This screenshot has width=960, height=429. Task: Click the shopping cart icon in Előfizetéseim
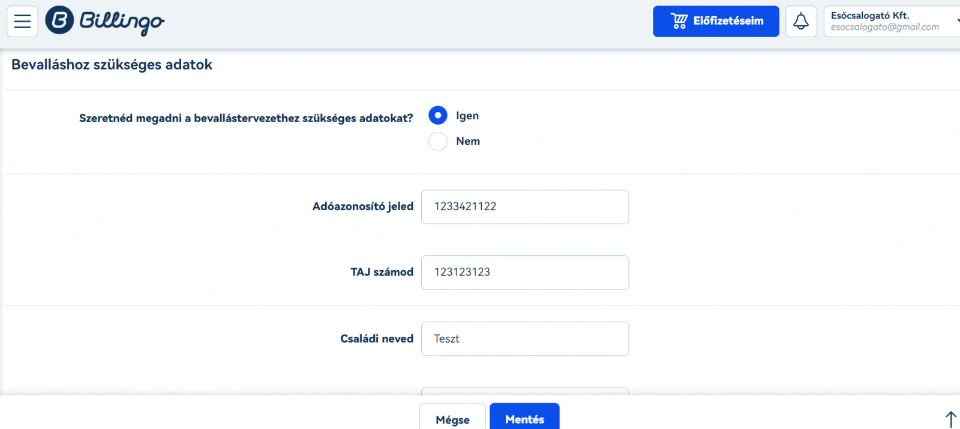(679, 22)
